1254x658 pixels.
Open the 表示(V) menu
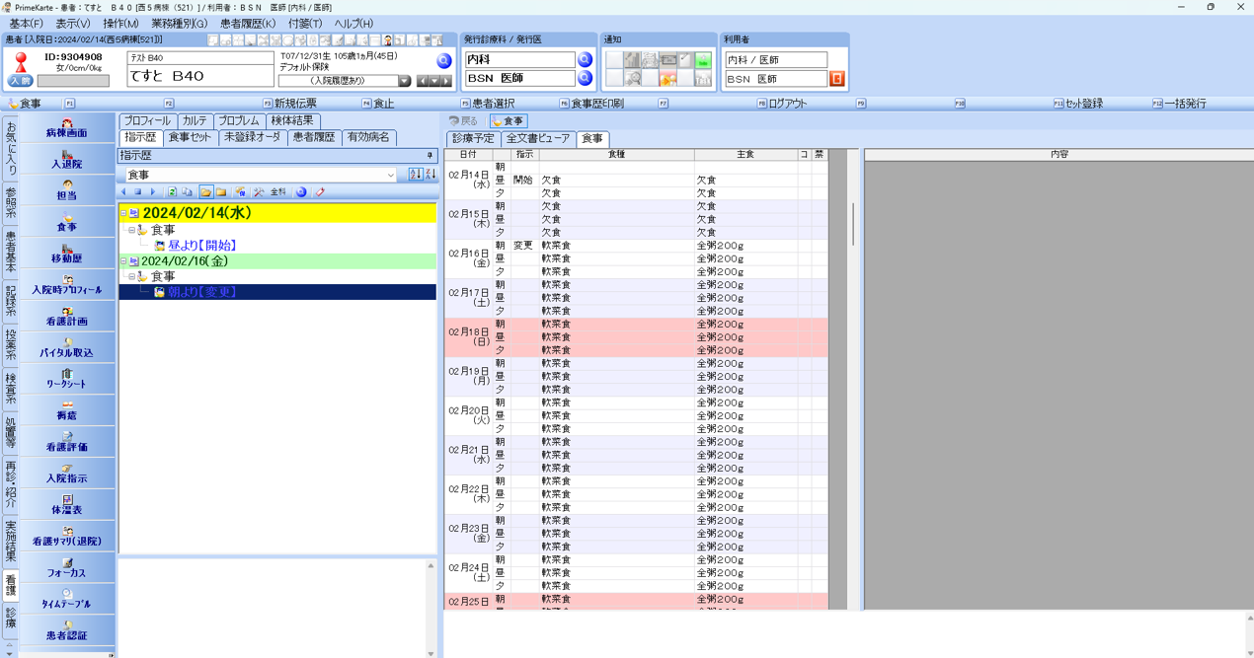pos(72,24)
